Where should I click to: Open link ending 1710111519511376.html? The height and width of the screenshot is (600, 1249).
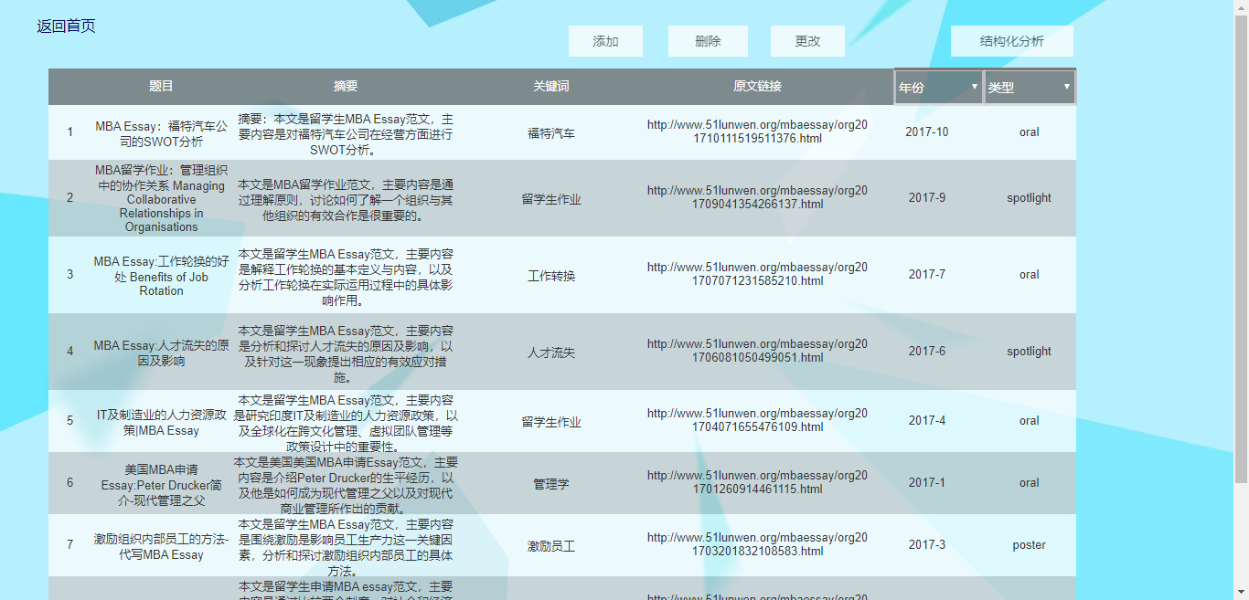tap(757, 132)
